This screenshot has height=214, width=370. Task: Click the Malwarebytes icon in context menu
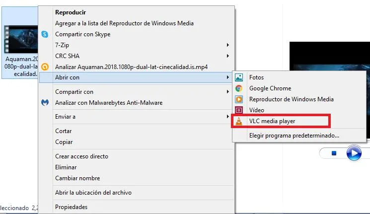[45, 102]
